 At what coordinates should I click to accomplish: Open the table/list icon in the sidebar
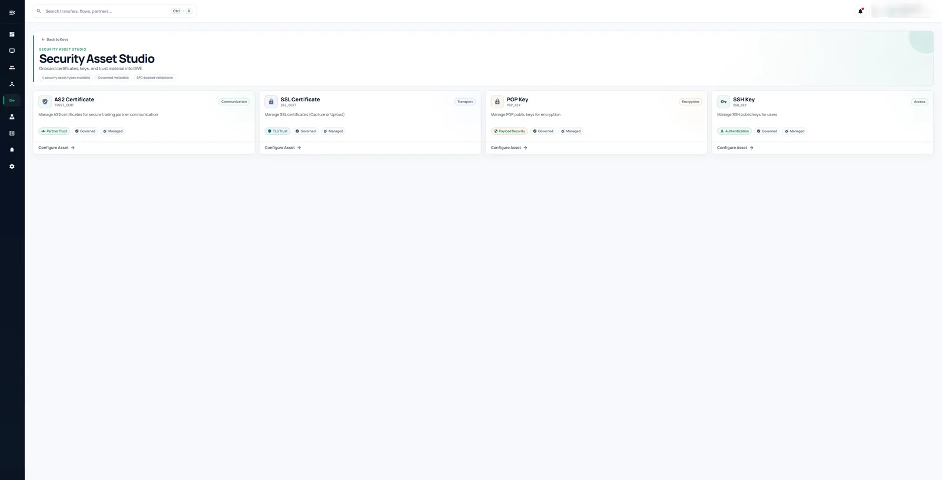[12, 133]
